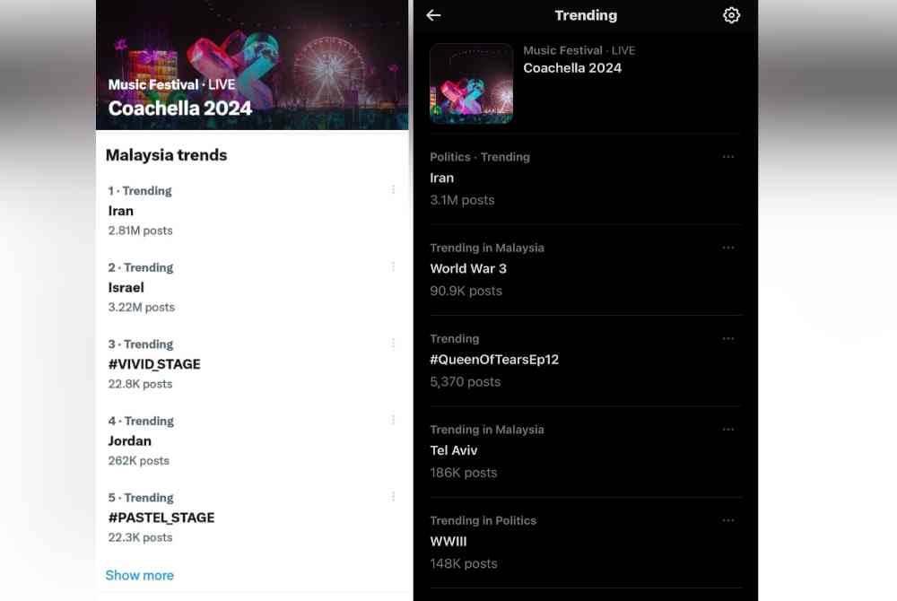Open Trending settings gear icon

[731, 15]
